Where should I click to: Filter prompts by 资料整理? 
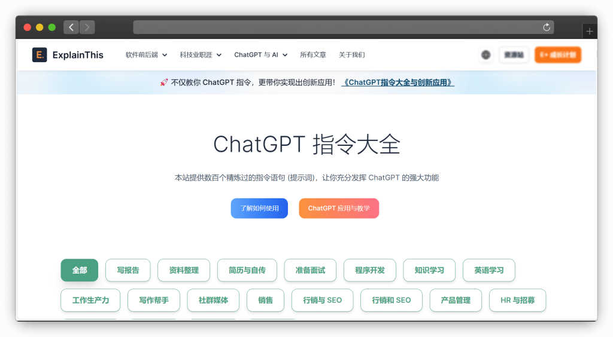click(x=184, y=270)
